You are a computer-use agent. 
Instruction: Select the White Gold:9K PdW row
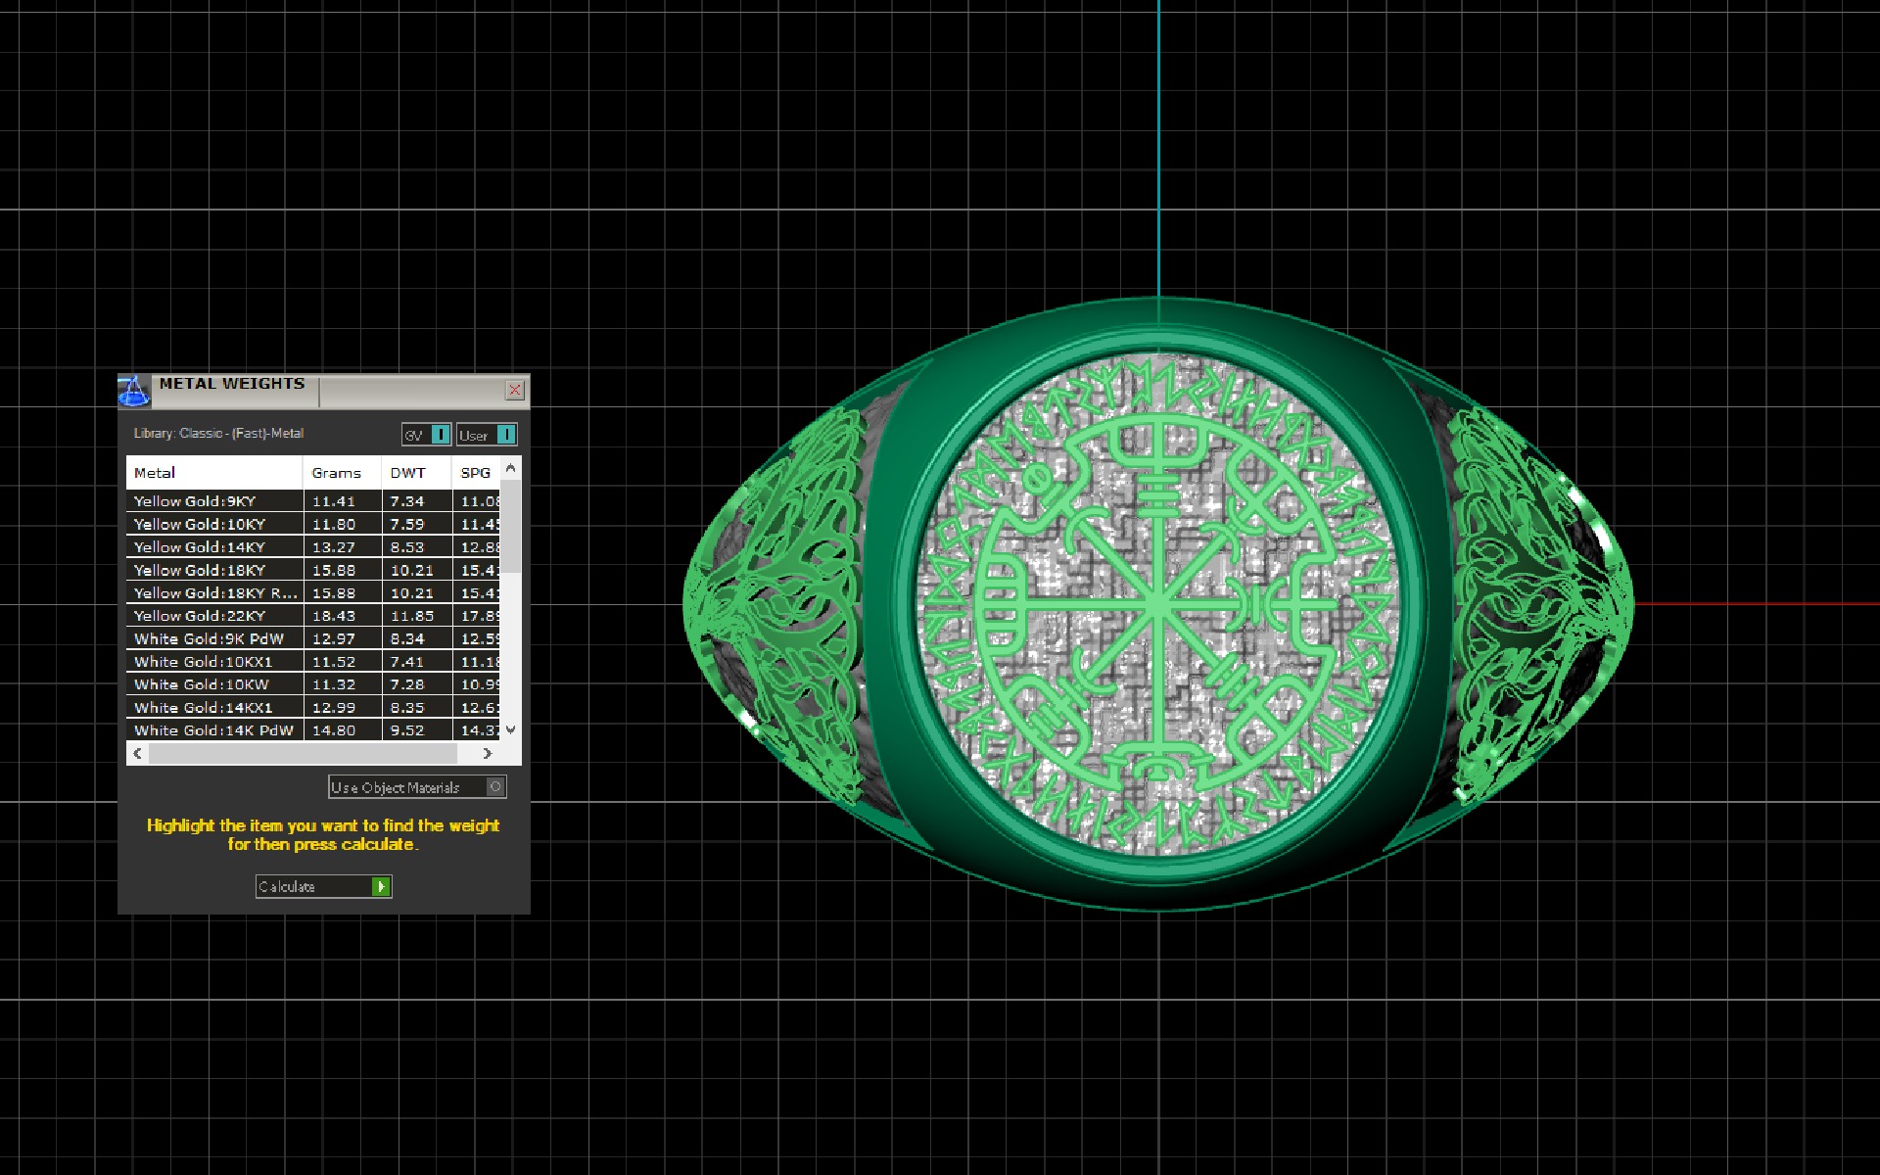[x=209, y=639]
